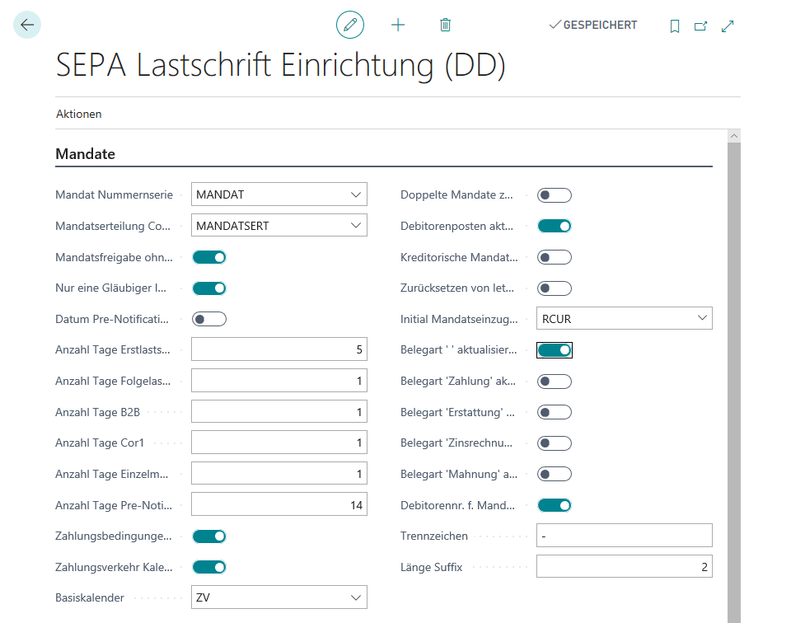Click the bookmark icon in the top bar
Screen dimensions: 791x623
tap(674, 26)
